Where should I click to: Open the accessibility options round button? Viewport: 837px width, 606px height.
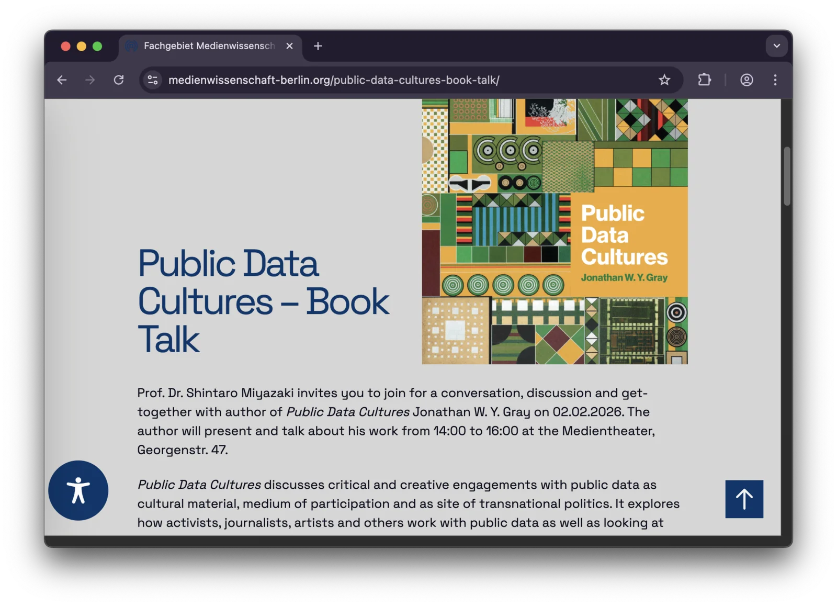click(78, 490)
